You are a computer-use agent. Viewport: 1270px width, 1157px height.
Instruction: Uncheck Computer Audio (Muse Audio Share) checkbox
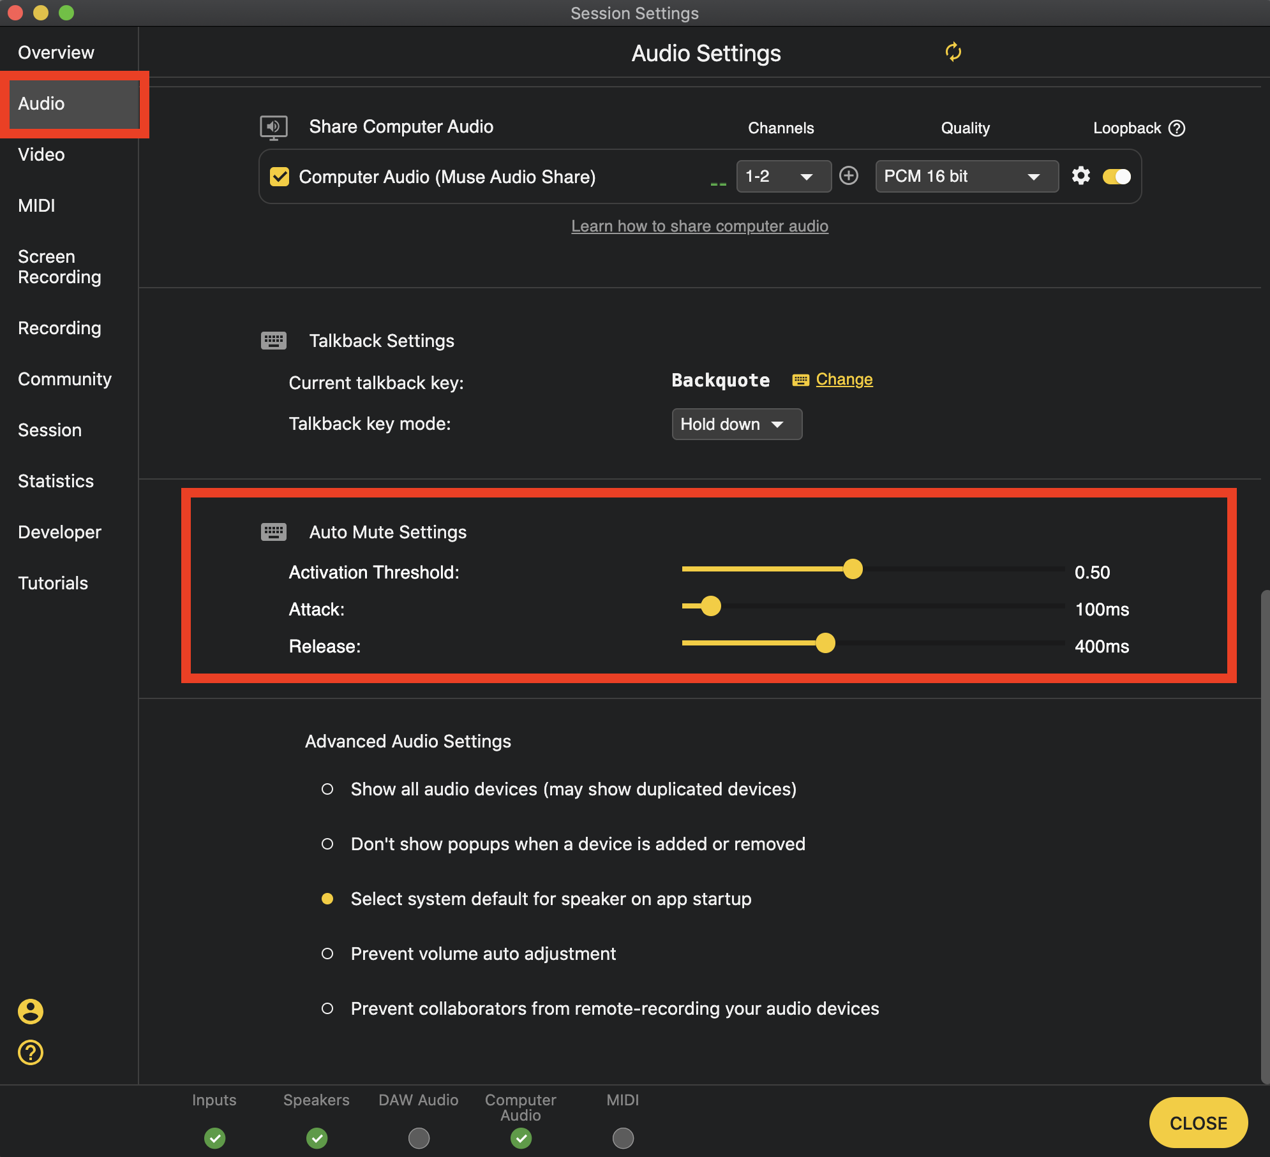coord(280,177)
